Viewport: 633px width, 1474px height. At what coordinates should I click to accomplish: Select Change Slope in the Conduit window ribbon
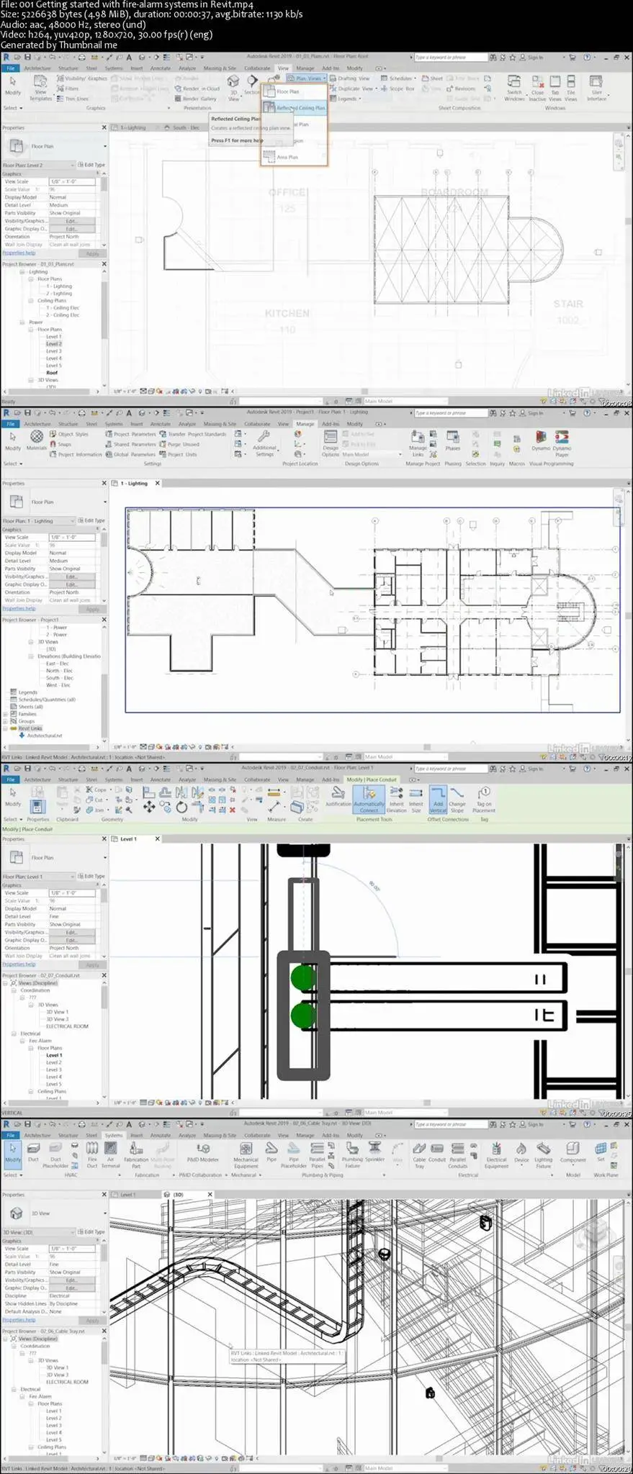point(457,799)
